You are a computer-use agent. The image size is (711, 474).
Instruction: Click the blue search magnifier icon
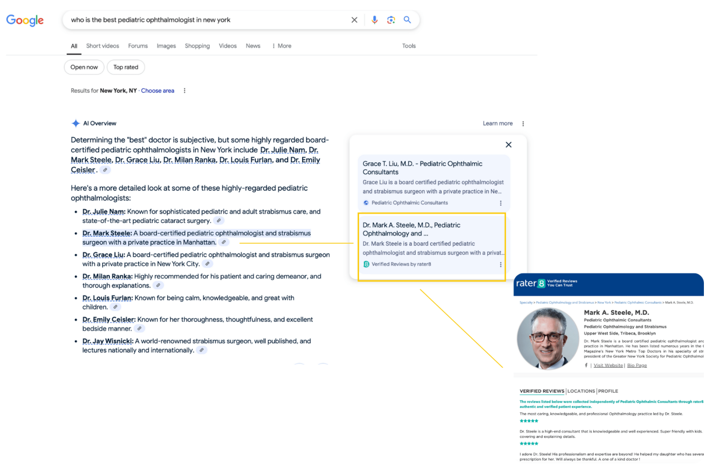pos(407,20)
